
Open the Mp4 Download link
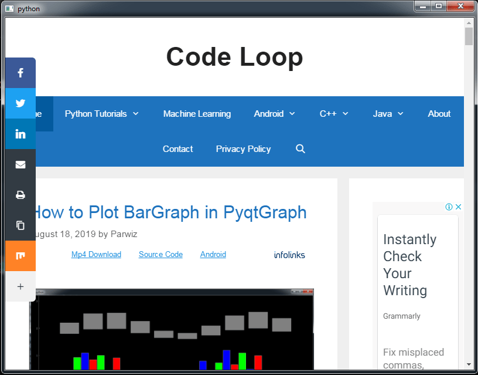[96, 254]
